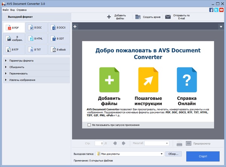The height and width of the screenshot is (167, 226).
Task: Open the yellow step-by-step instructions icon
Action: (x=148, y=80)
